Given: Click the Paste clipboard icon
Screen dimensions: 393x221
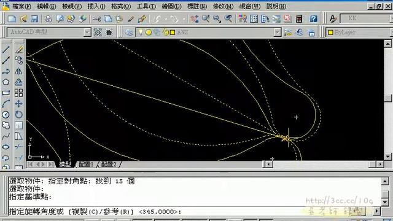Looking at the screenshot, I should coord(119,18).
